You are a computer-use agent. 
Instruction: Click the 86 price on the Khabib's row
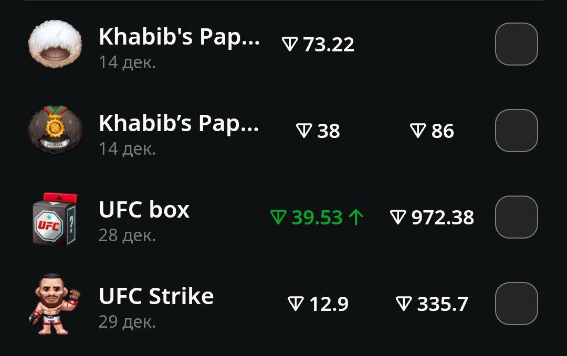(x=443, y=131)
